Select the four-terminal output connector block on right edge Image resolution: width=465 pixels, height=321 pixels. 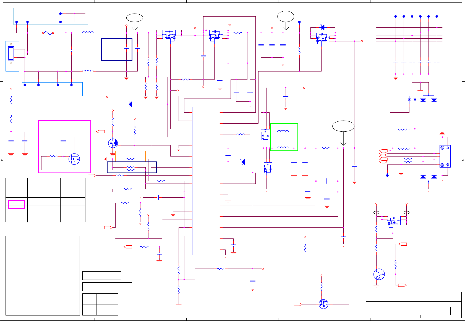click(x=445, y=156)
